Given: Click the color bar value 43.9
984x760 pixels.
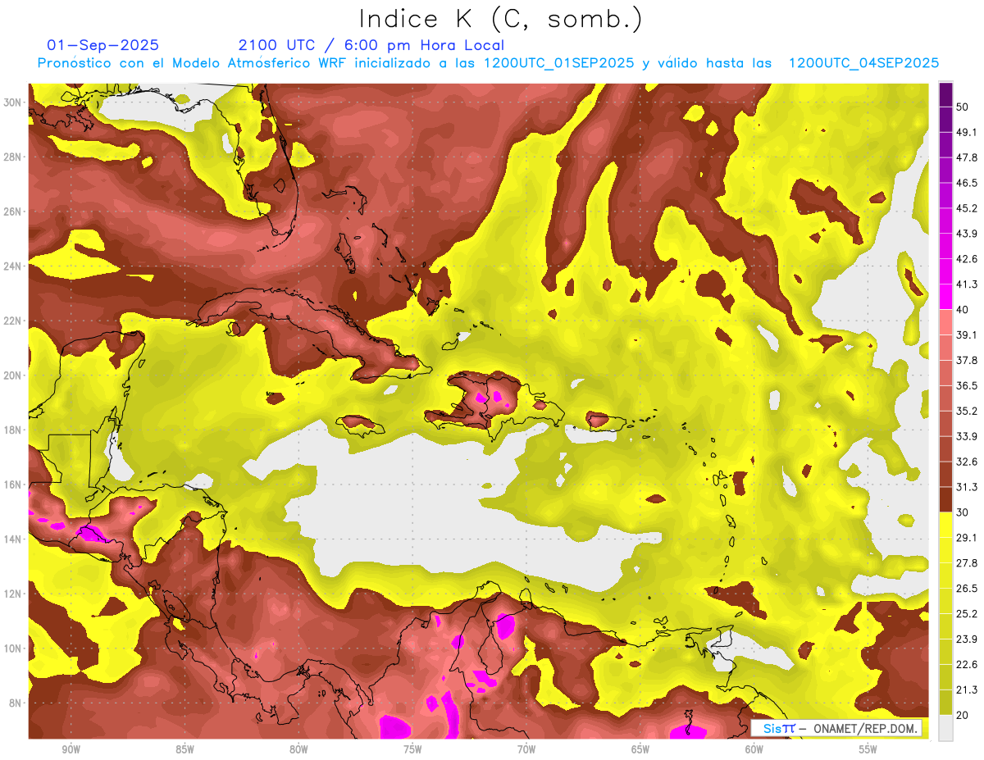Looking at the screenshot, I should click(x=967, y=234).
